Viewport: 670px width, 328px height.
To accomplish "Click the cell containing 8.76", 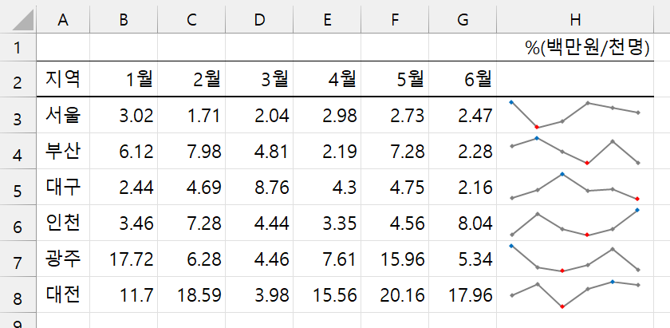I will coord(259,188).
